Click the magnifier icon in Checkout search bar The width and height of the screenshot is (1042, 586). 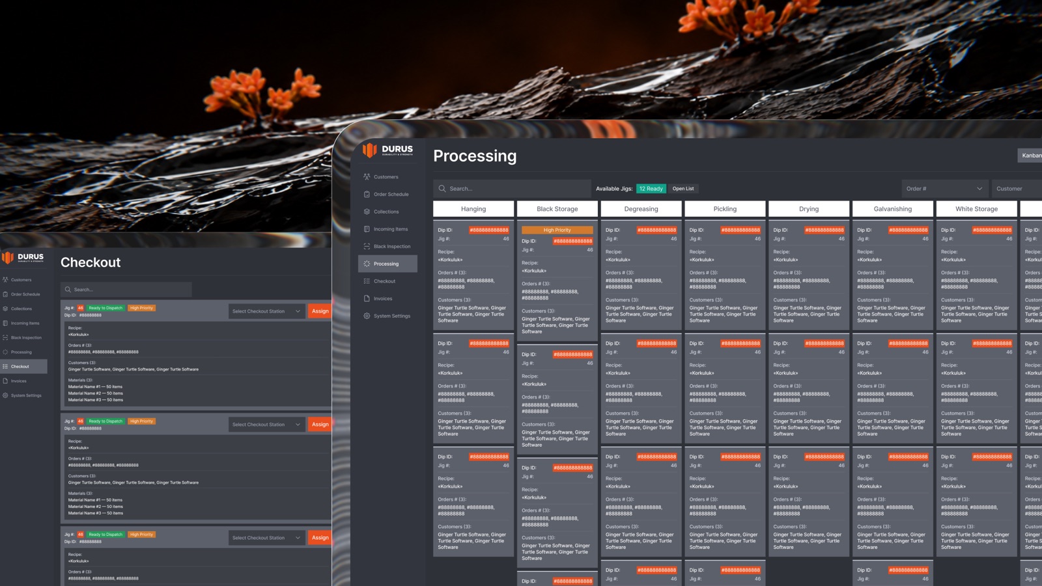click(68, 290)
